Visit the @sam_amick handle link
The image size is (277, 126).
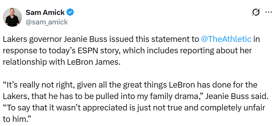pos(46,22)
